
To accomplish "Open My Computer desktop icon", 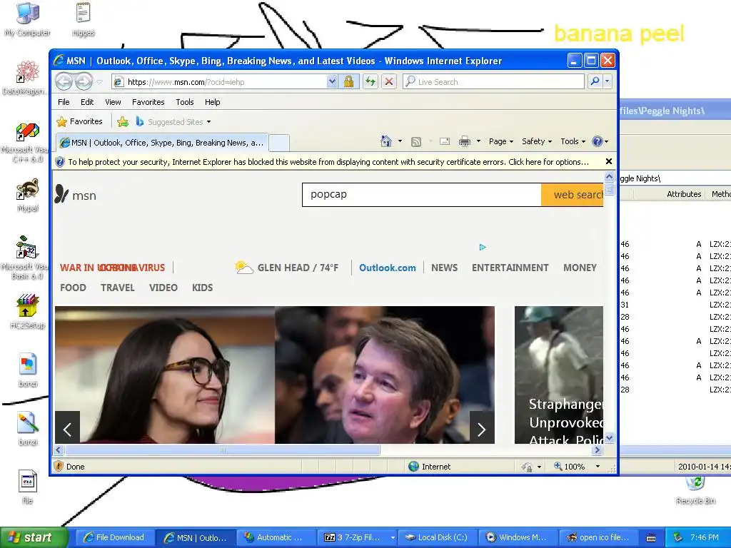I will (28, 20).
